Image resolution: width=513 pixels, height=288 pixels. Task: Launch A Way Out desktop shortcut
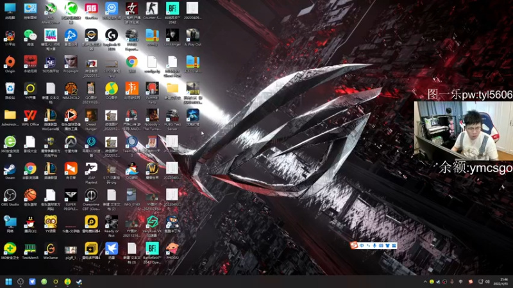(x=193, y=37)
